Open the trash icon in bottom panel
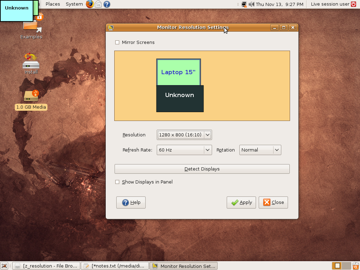The height and width of the screenshot is (270, 360). (355, 266)
